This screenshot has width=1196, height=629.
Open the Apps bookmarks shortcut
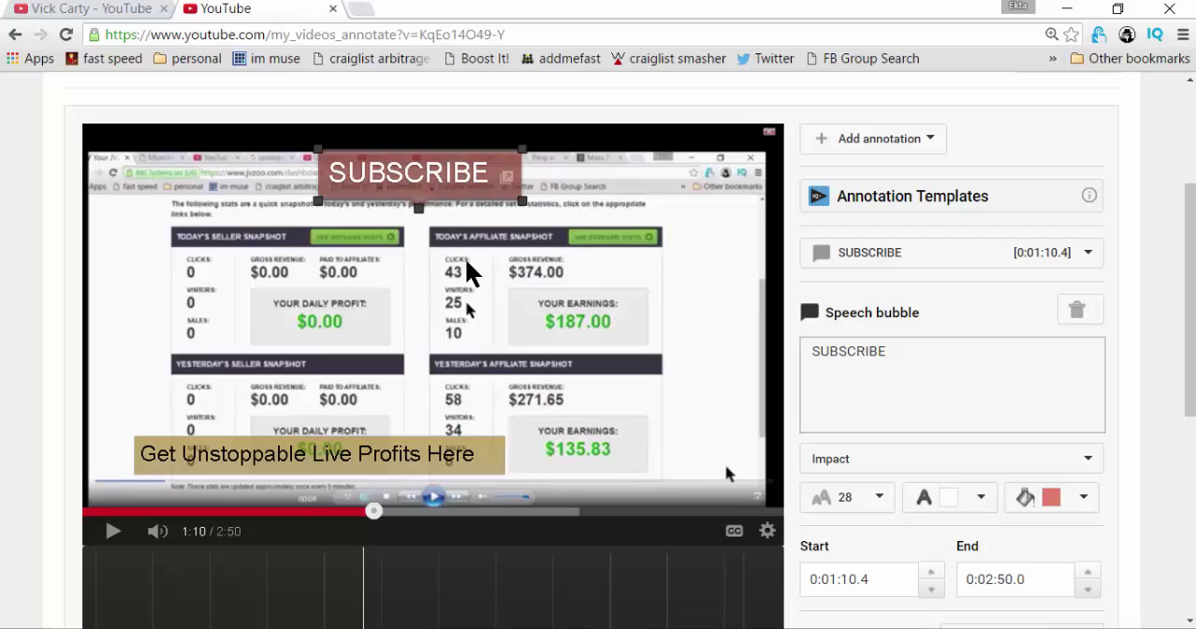pyautogui.click(x=30, y=58)
